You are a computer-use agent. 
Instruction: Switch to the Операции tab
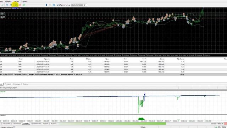tap(17, 84)
